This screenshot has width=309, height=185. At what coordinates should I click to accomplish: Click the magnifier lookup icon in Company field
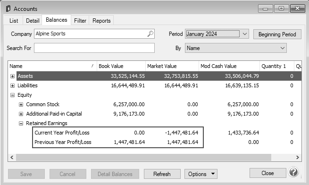150,34
